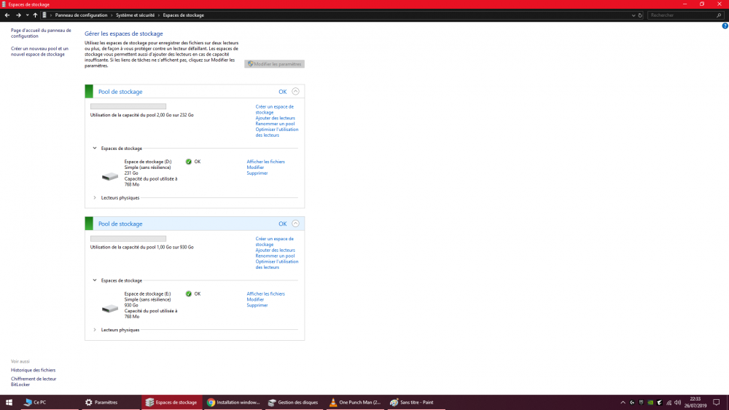
Task: Click the second pool's OK status
Action: coord(282,224)
